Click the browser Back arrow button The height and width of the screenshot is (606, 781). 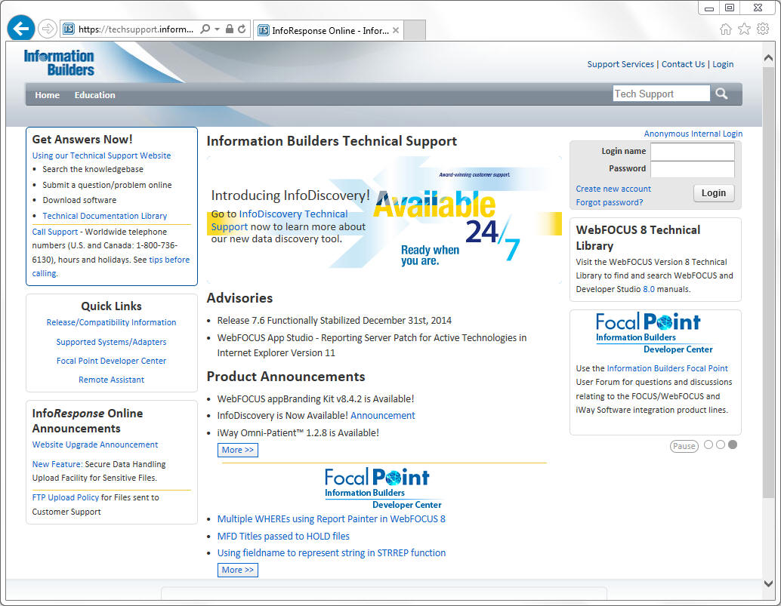click(21, 29)
